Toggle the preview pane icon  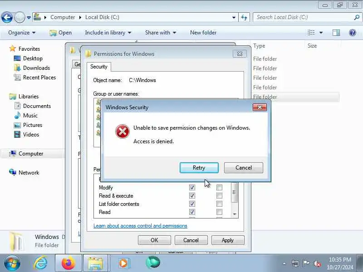pos(336,33)
